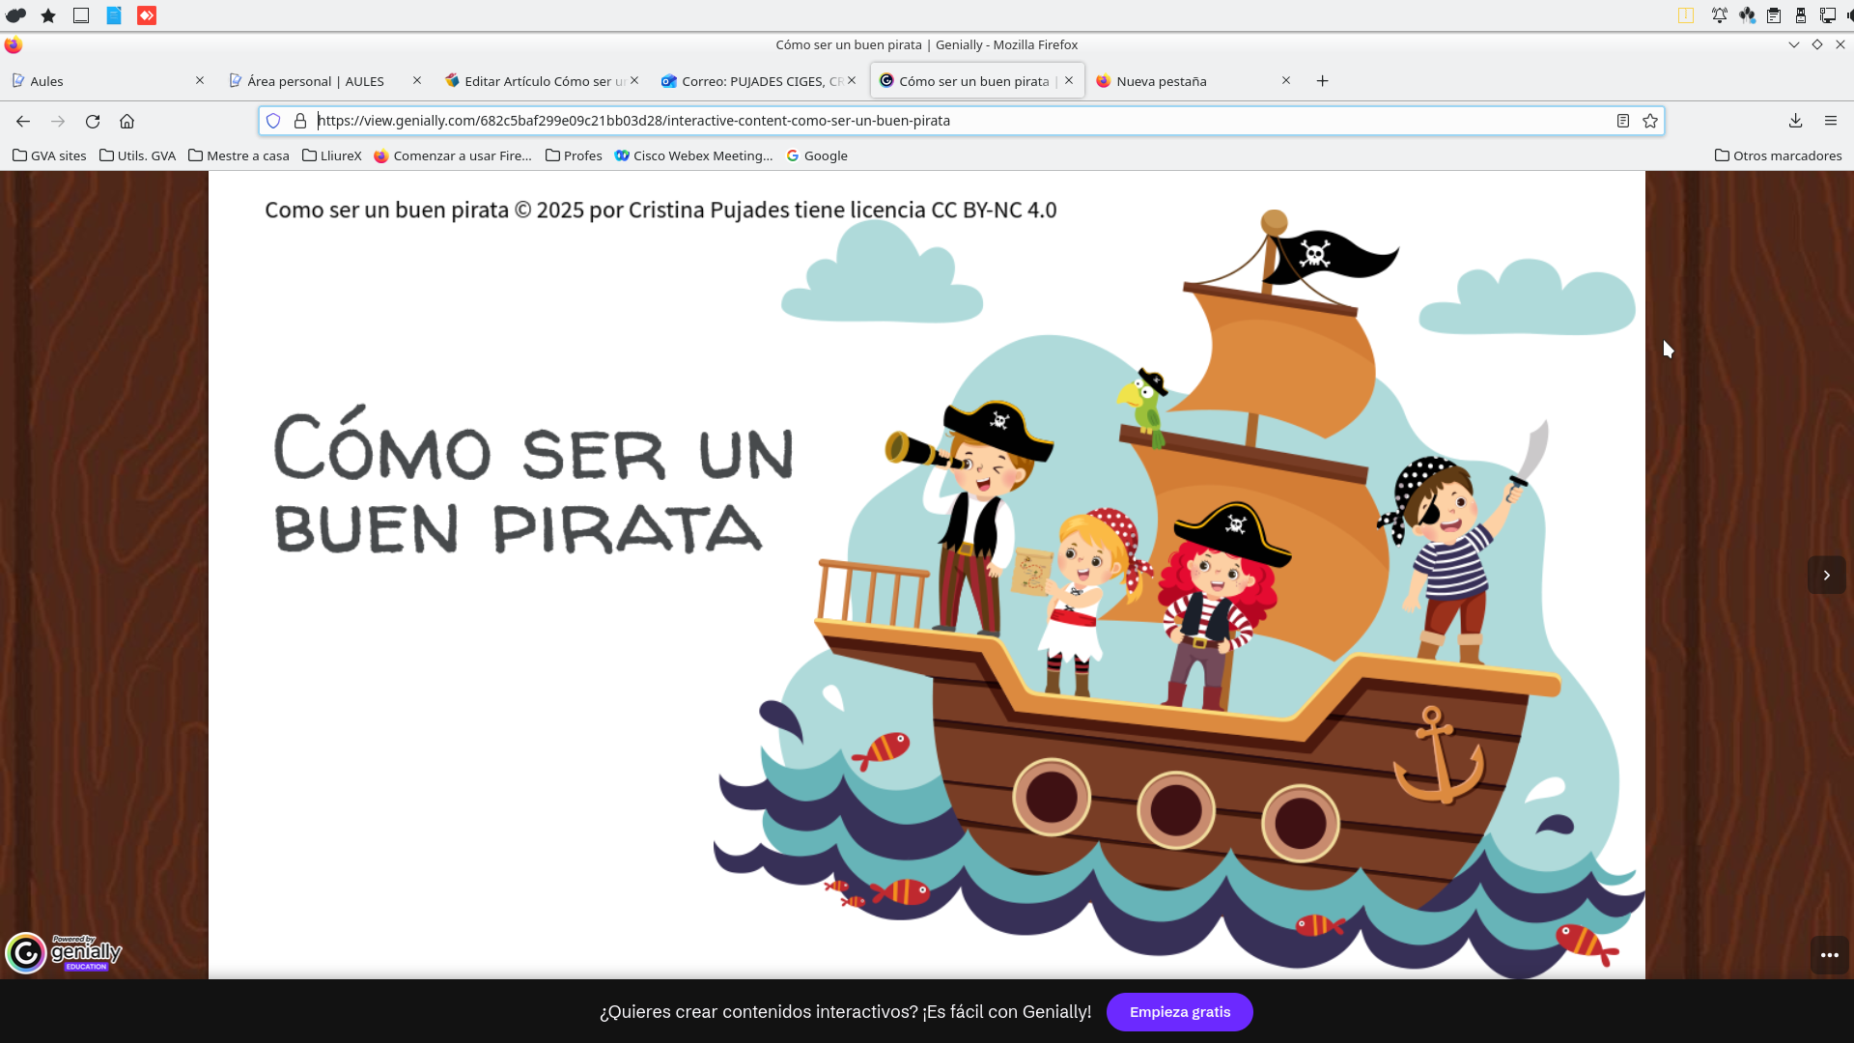
Task: Advance to next Genially slide with the arrow
Action: 1826,575
